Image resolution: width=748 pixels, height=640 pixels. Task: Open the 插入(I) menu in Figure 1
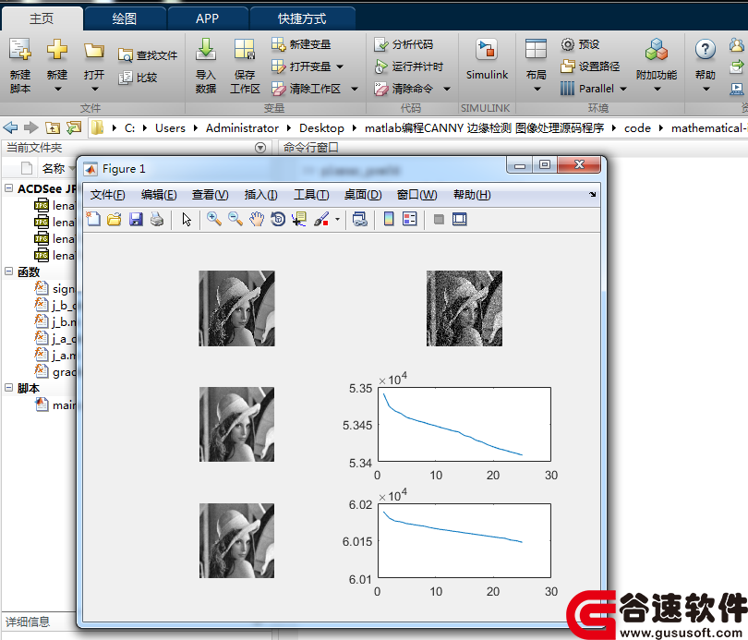click(261, 195)
